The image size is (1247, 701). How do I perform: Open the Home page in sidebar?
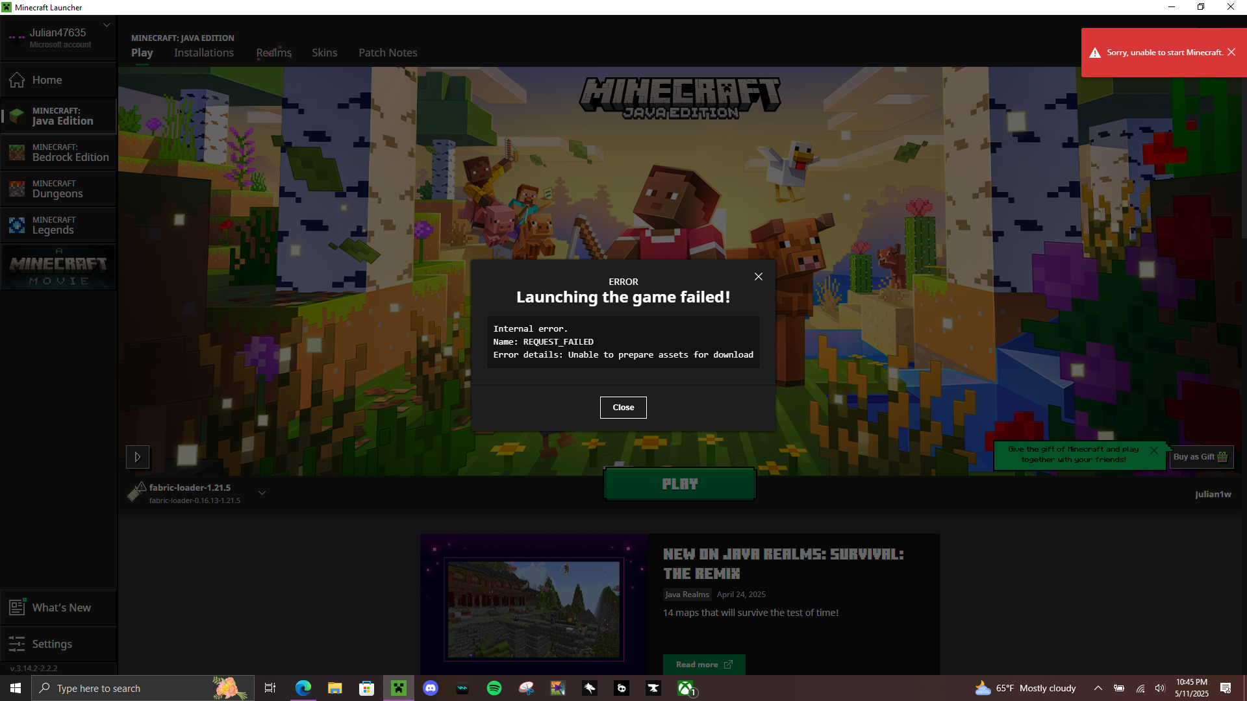[x=47, y=80]
